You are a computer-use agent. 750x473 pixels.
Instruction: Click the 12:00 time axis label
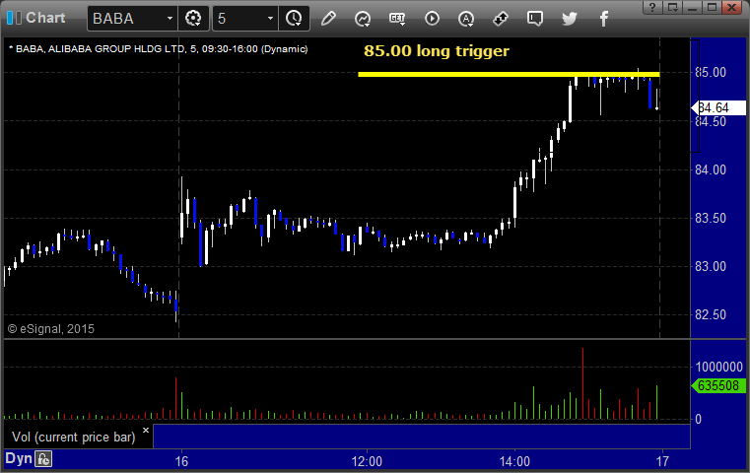[x=367, y=461]
